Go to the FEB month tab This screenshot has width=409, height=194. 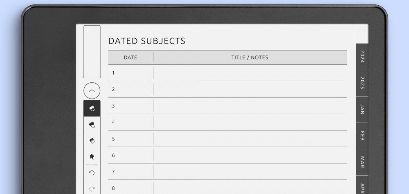pos(362,136)
